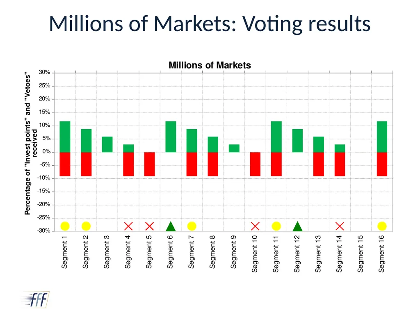The width and height of the screenshot is (420, 315).
Task: Click the yellow circle under Segment 1
Action: coord(65,226)
